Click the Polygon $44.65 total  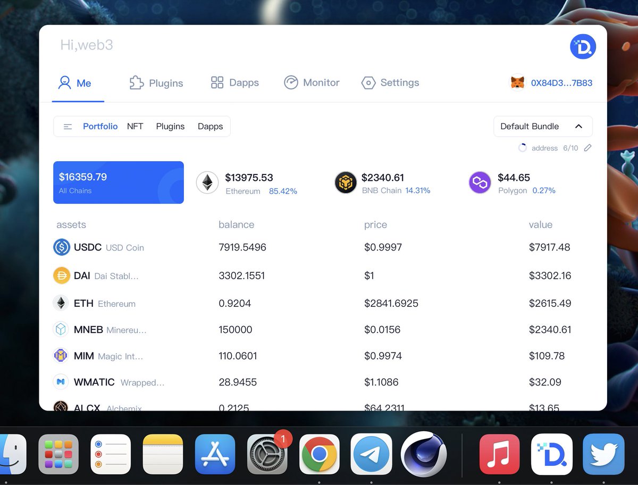pos(514,177)
